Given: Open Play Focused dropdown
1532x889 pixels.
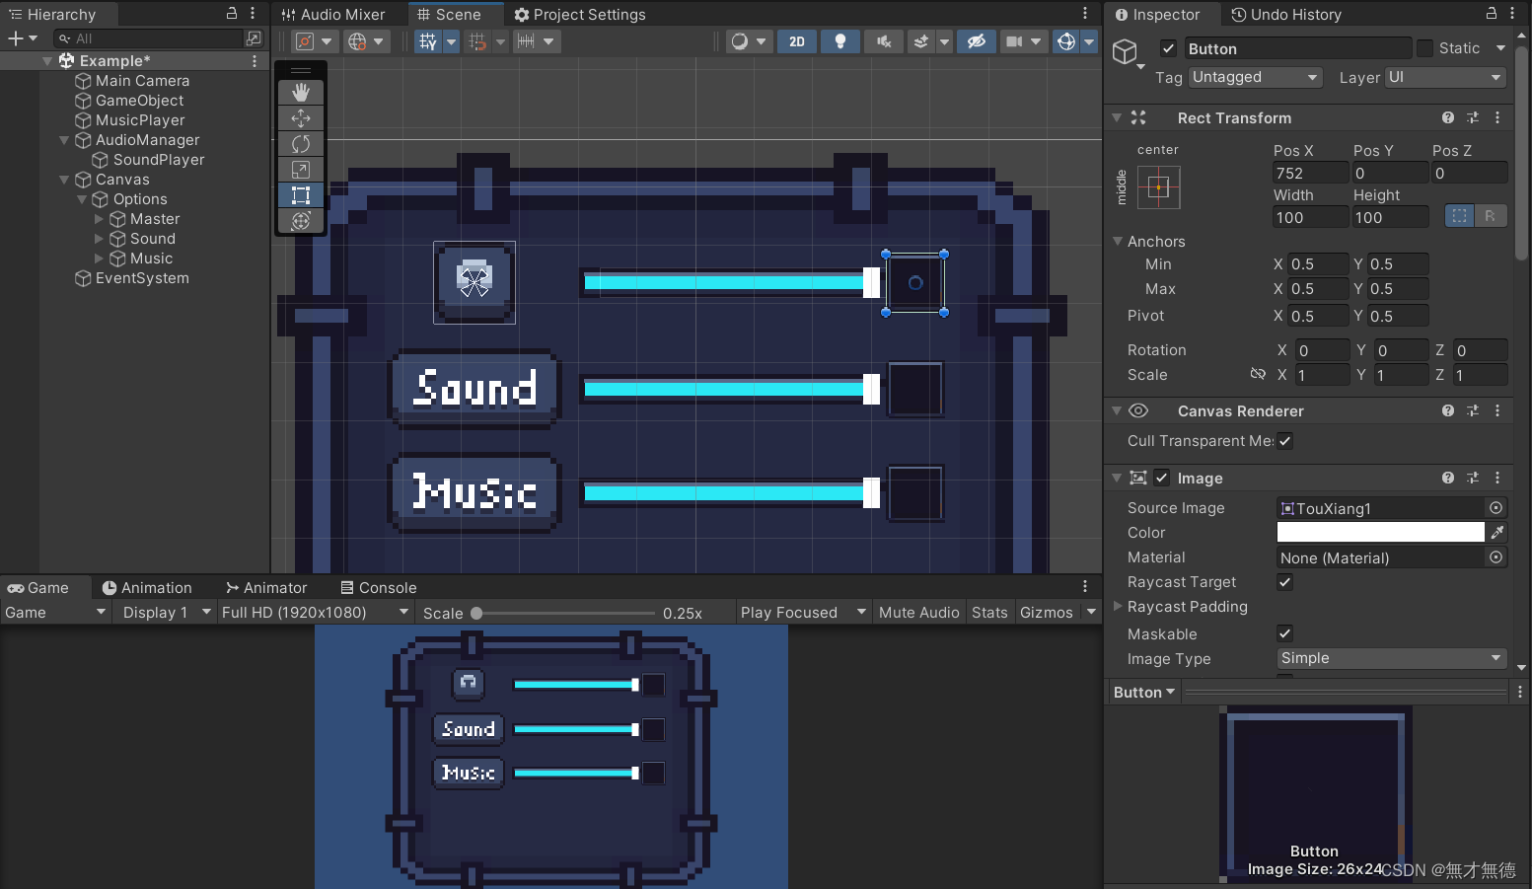Looking at the screenshot, I should coord(803,613).
